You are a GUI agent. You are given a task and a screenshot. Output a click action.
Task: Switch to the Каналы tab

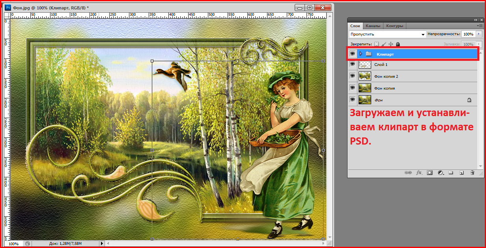pos(373,26)
